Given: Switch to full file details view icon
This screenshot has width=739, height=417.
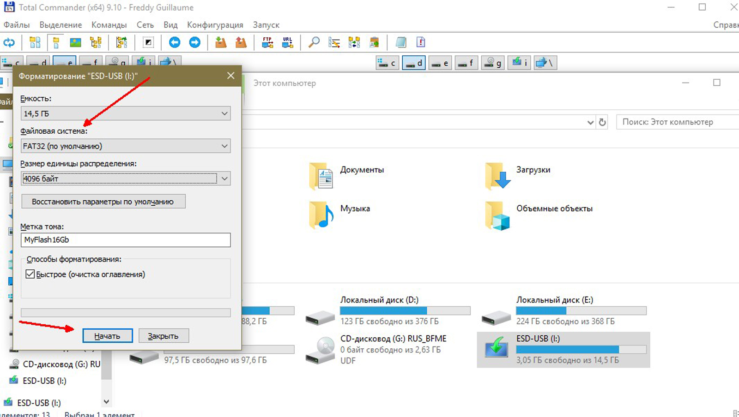Looking at the screenshot, I should (56, 43).
